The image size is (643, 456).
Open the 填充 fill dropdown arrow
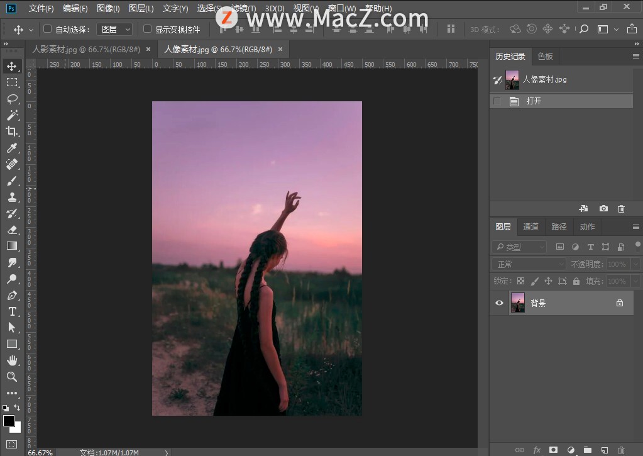tap(636, 281)
